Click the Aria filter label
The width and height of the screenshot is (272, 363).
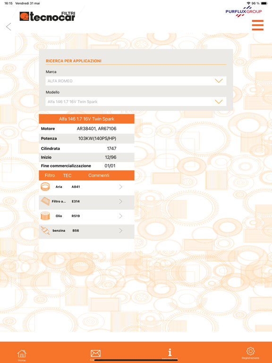59,187
